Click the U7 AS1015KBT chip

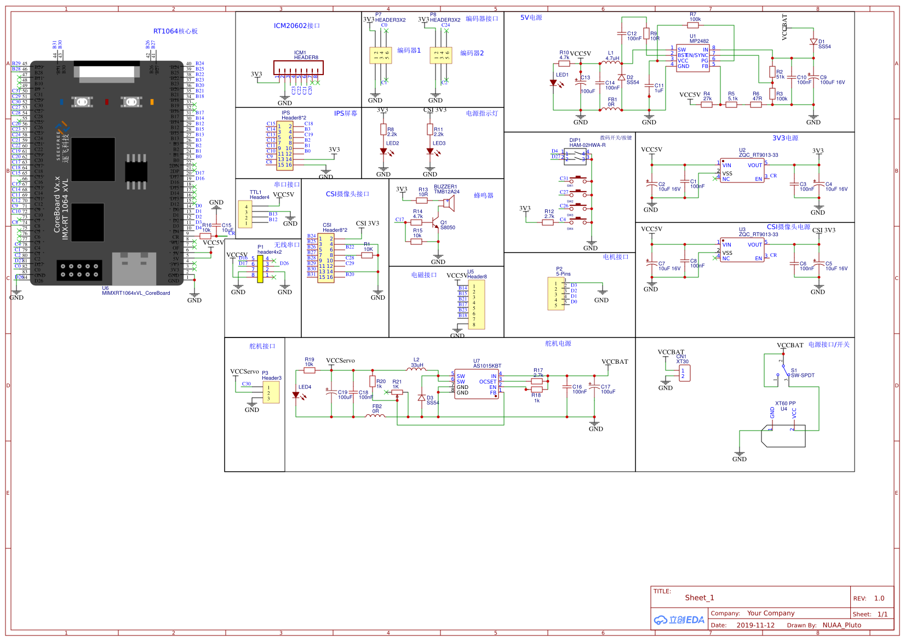coord(476,384)
